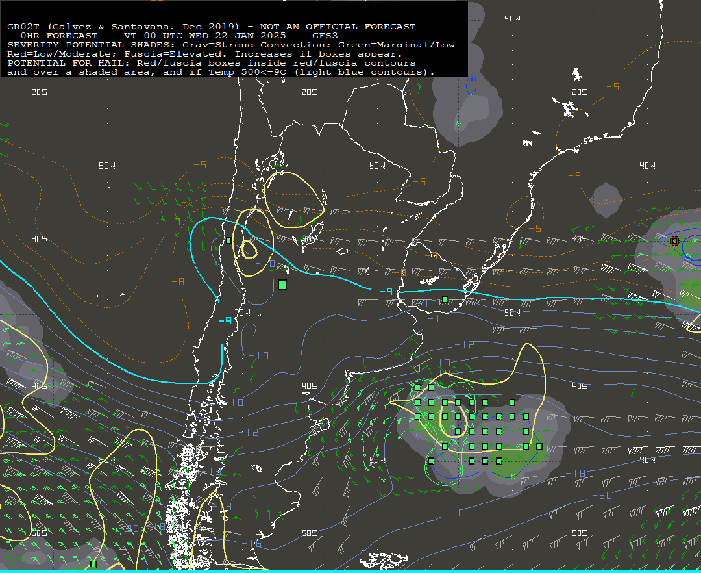
Task: Click the "GFS3" model label
Action: pyautogui.click(x=325, y=36)
